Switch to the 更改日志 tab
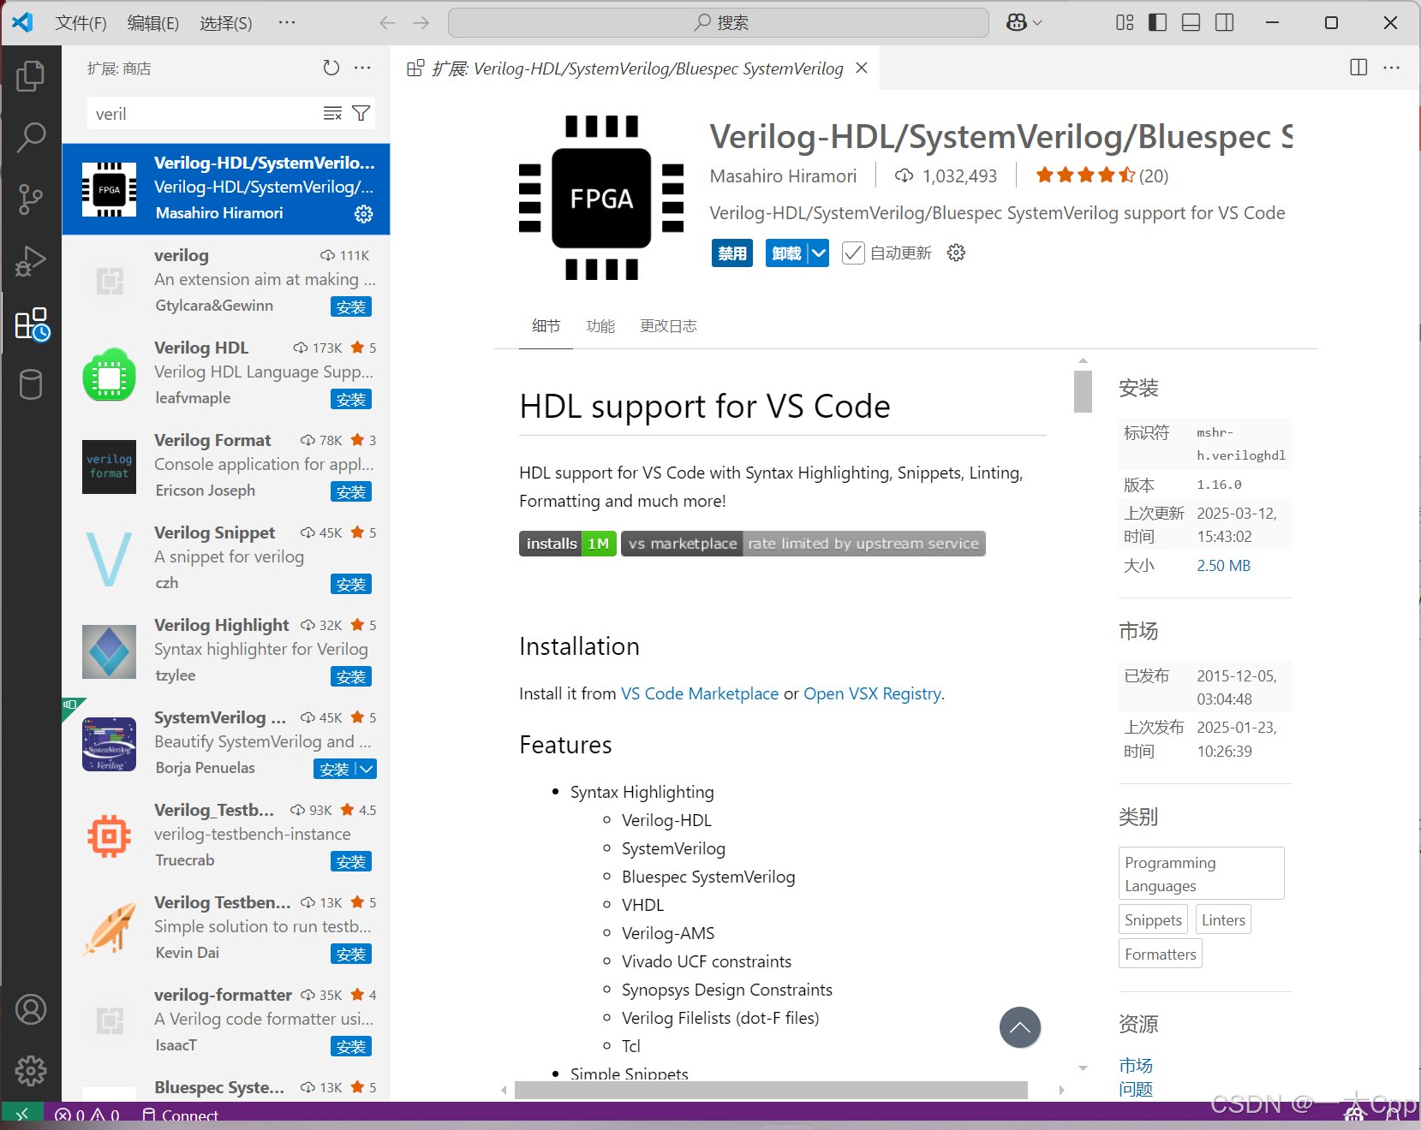Screen dimensions: 1421x1130 (668, 326)
